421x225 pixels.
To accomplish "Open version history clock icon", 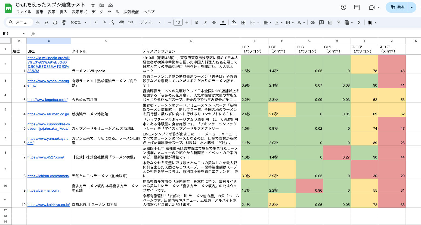I will [343, 7].
